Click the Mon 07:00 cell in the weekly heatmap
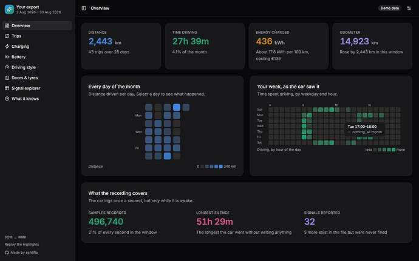 310,115
